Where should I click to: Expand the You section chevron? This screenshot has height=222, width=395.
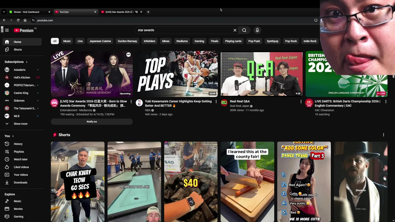13,136
